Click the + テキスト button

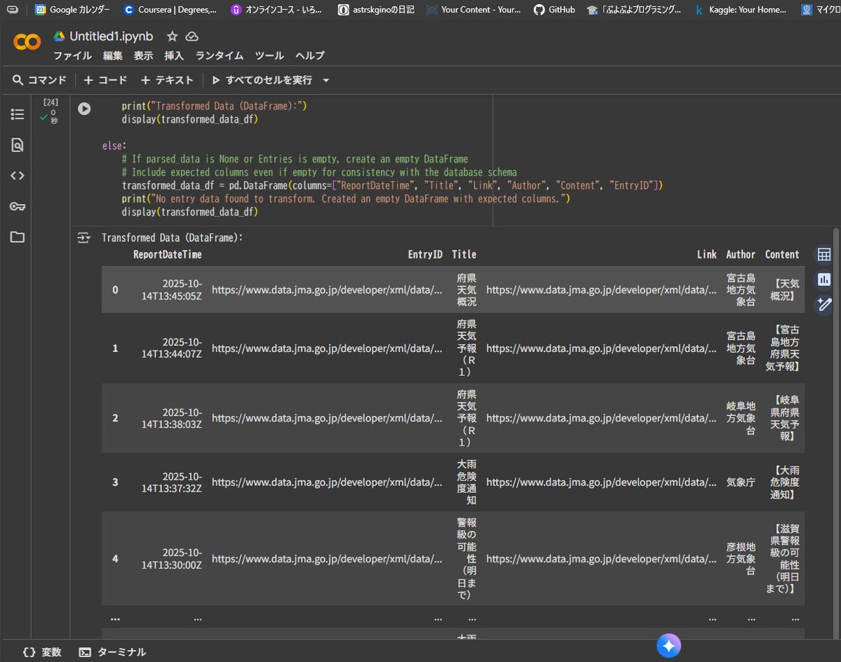click(166, 80)
